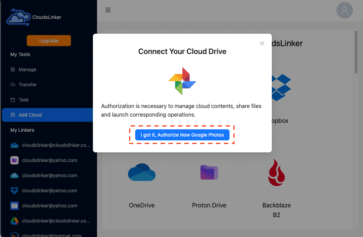The height and width of the screenshot is (237, 363).
Task: Click I got it, Authorize Now Google Photos
Action: coord(182,135)
